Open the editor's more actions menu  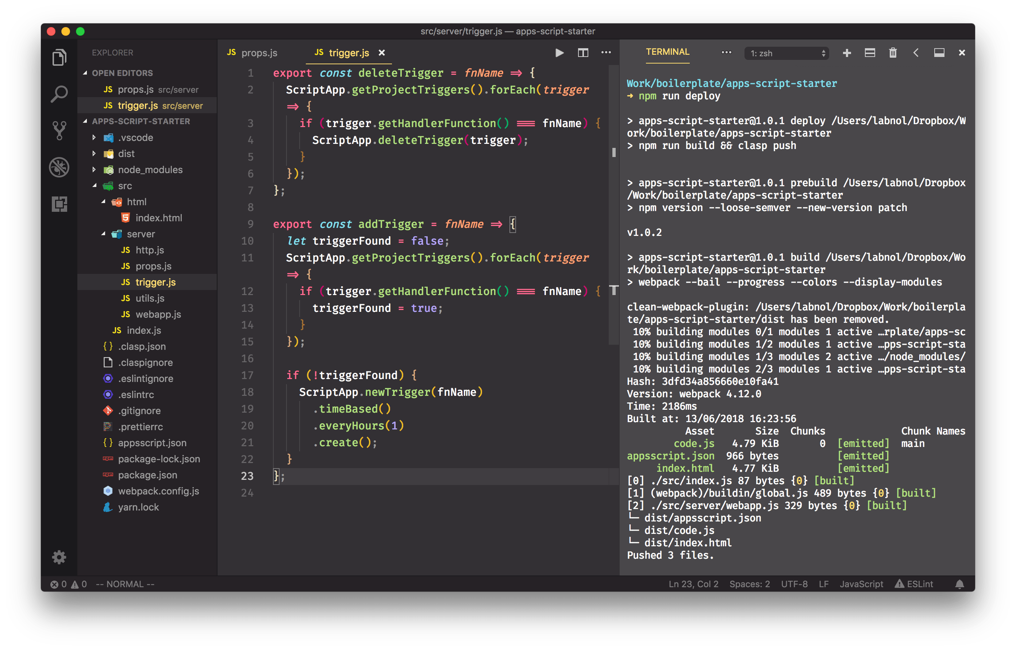coord(606,52)
